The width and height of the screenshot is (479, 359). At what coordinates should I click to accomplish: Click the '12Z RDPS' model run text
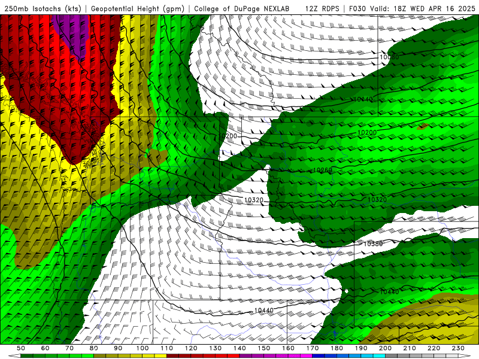point(322,8)
